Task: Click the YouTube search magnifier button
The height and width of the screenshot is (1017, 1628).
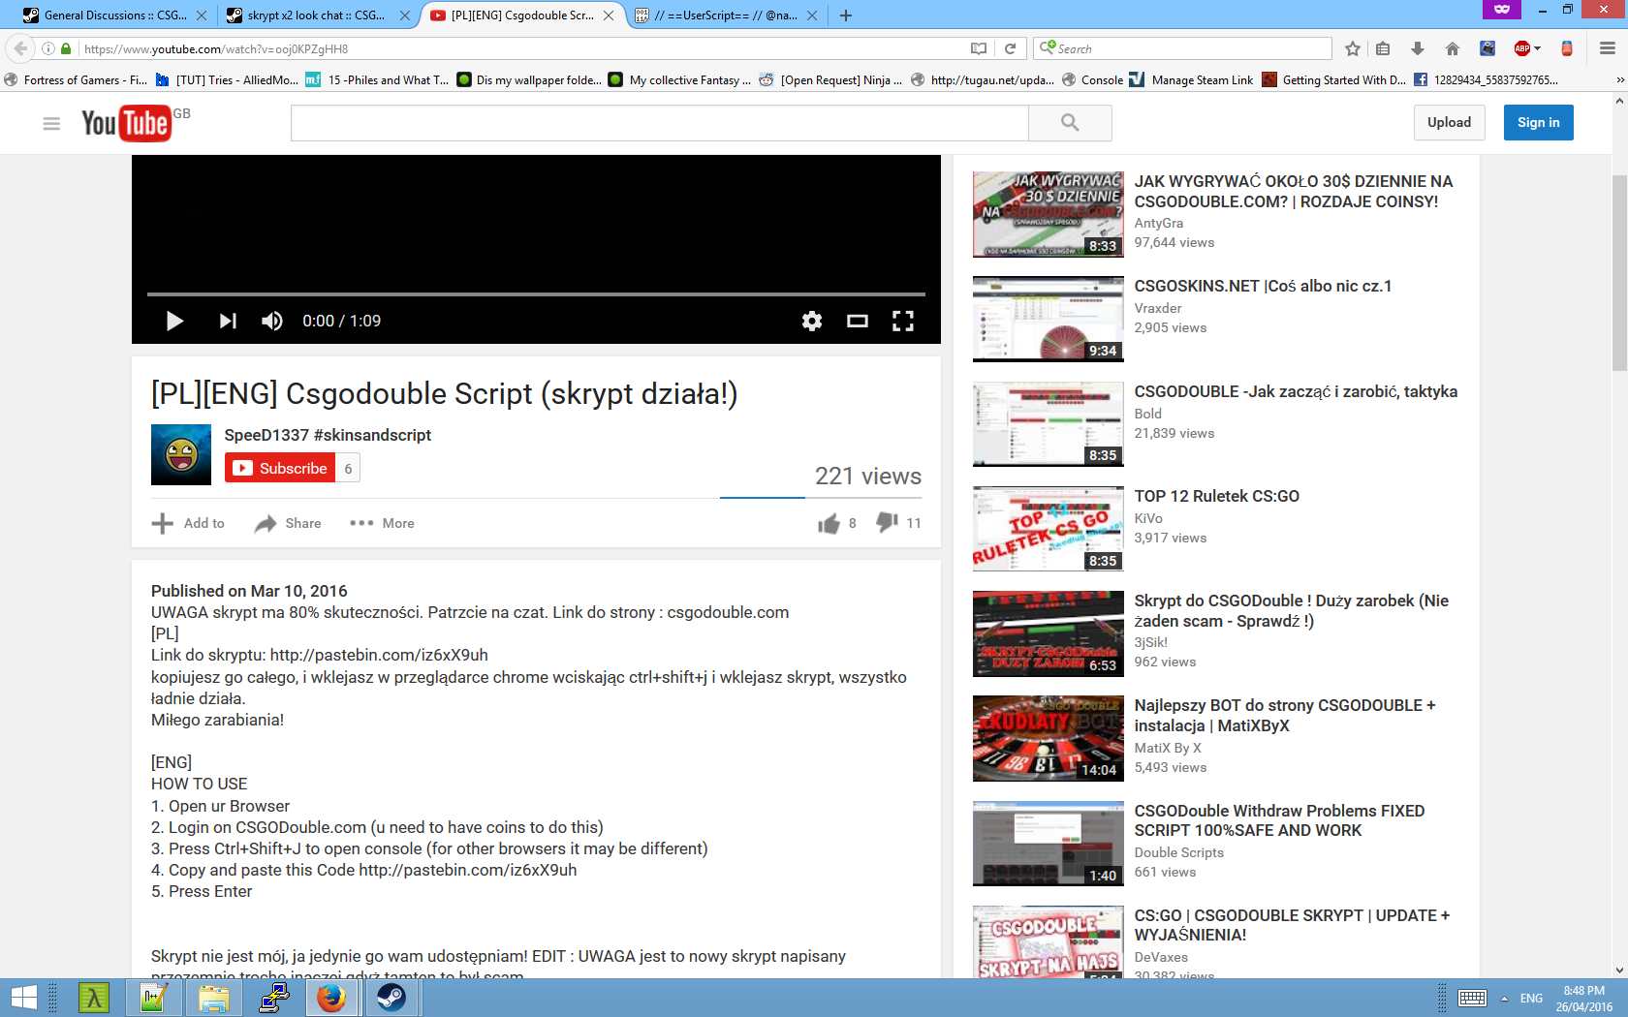Action: 1070,123
